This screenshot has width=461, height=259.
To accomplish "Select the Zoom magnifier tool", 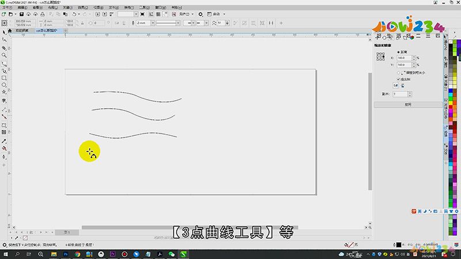I will [x=4, y=55].
